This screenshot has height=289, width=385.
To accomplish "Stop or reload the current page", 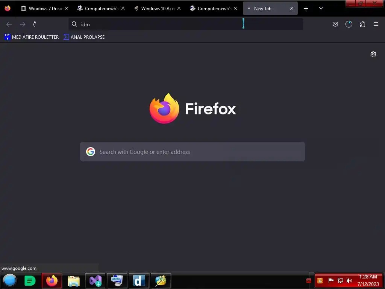I will 35,24.
